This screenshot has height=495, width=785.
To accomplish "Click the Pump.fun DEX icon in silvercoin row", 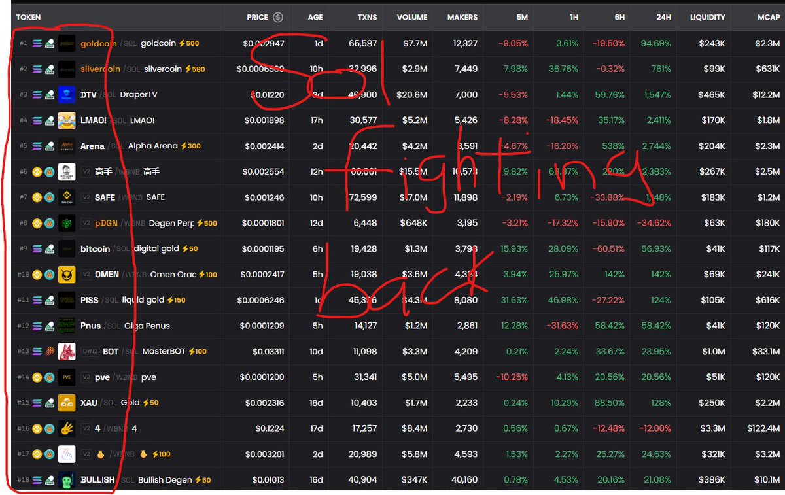I will pyautogui.click(x=49, y=69).
